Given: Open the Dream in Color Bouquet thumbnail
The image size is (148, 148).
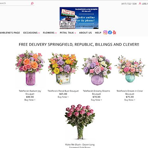Looking at the screenshot, I should click(x=130, y=69).
